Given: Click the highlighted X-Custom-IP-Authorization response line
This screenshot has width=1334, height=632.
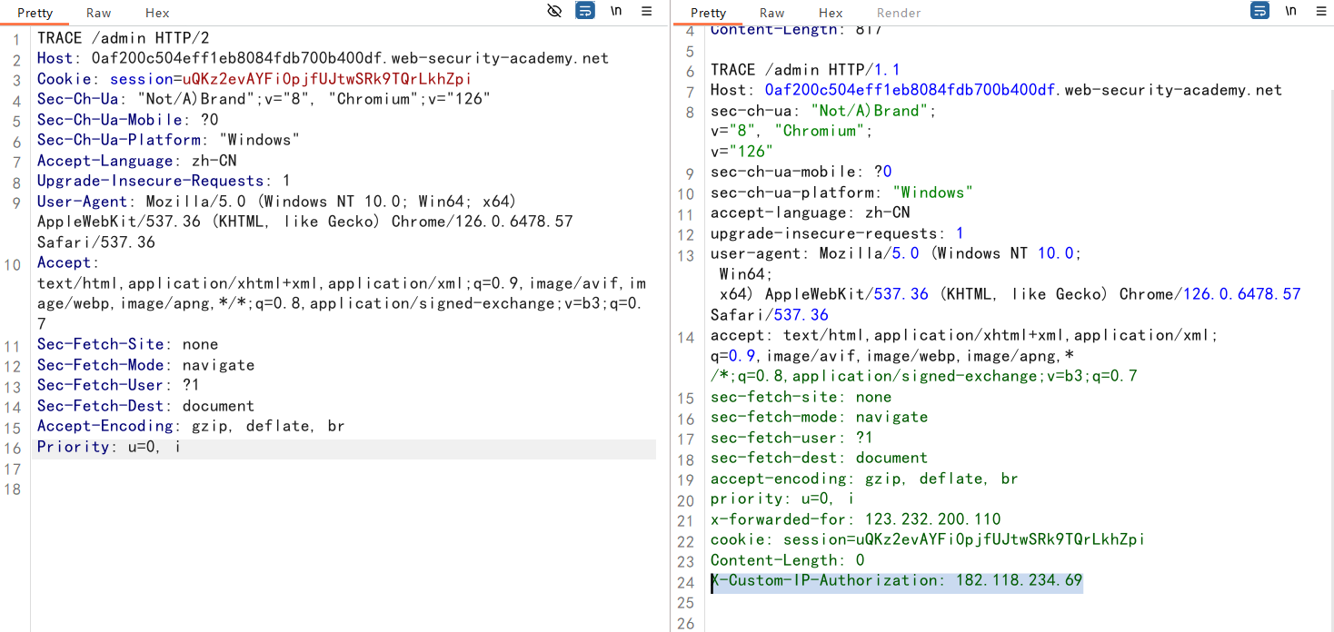Looking at the screenshot, I should pyautogui.click(x=896, y=580).
